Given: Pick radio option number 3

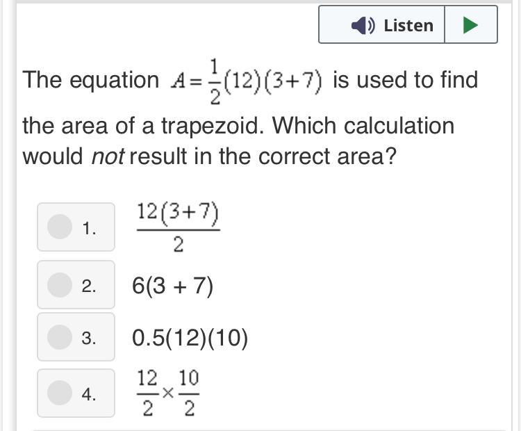Looking at the screenshot, I should 60,337.
